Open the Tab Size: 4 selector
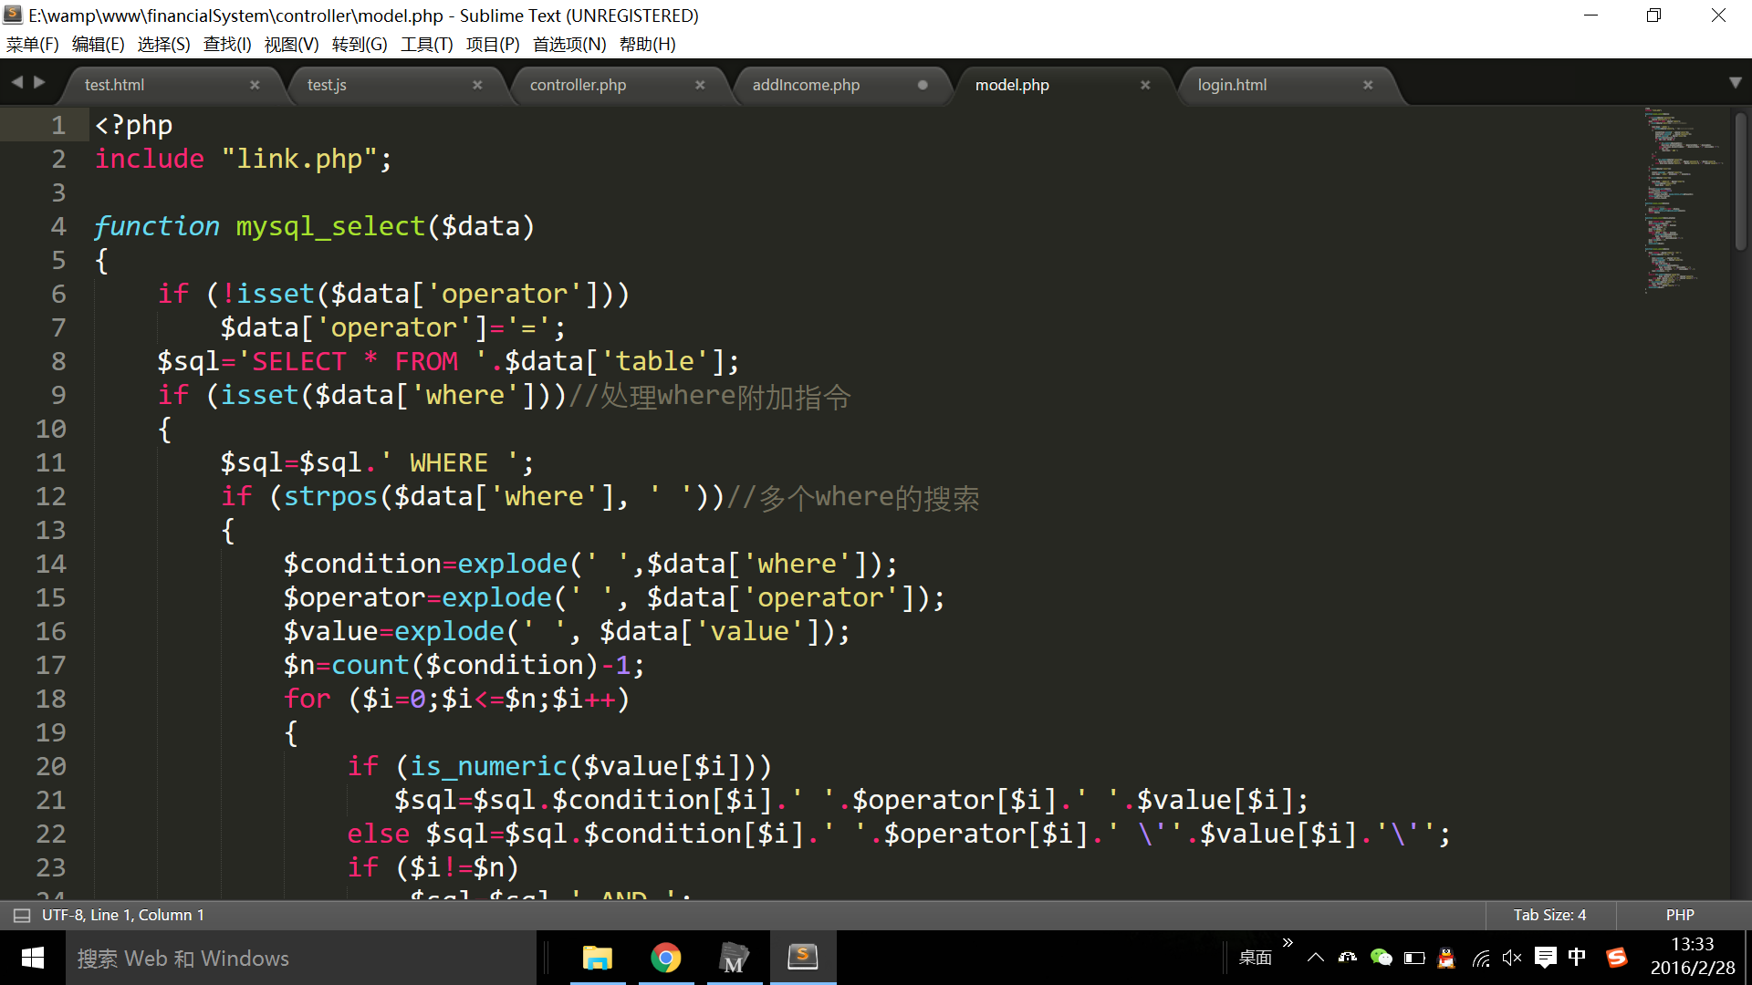 click(1549, 915)
